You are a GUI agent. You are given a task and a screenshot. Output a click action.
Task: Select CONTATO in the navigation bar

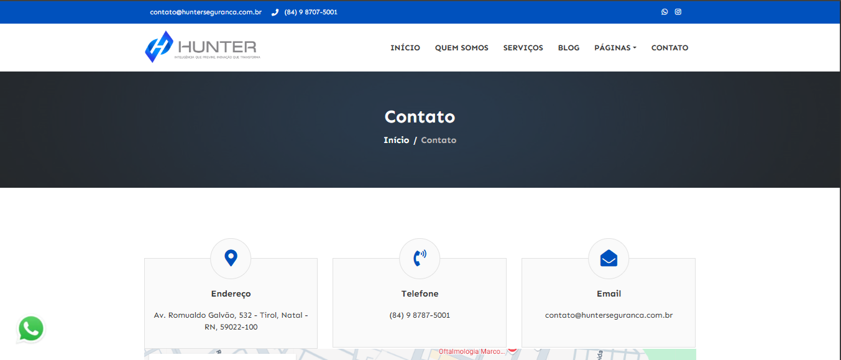coord(669,48)
